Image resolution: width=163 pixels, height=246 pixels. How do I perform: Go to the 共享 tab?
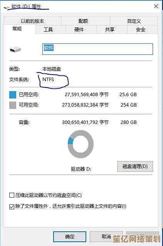pos(110,30)
